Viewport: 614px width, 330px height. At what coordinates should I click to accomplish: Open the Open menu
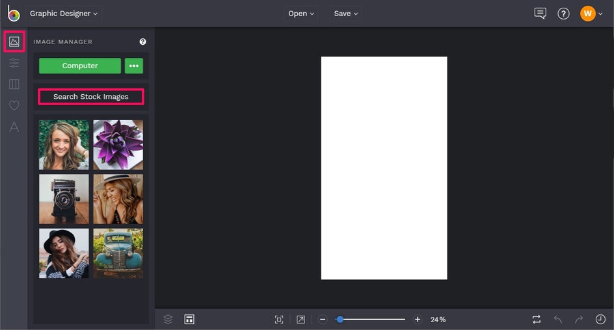point(300,13)
